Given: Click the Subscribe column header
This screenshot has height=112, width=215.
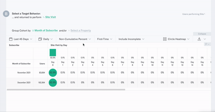Looking at the screenshot, I should (14, 45).
